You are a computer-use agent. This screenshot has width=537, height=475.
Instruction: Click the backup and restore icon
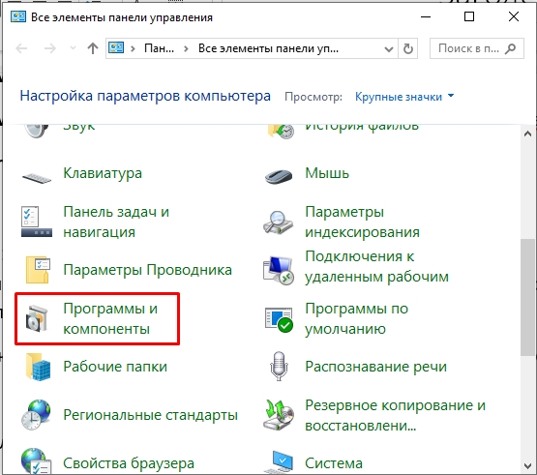279,415
